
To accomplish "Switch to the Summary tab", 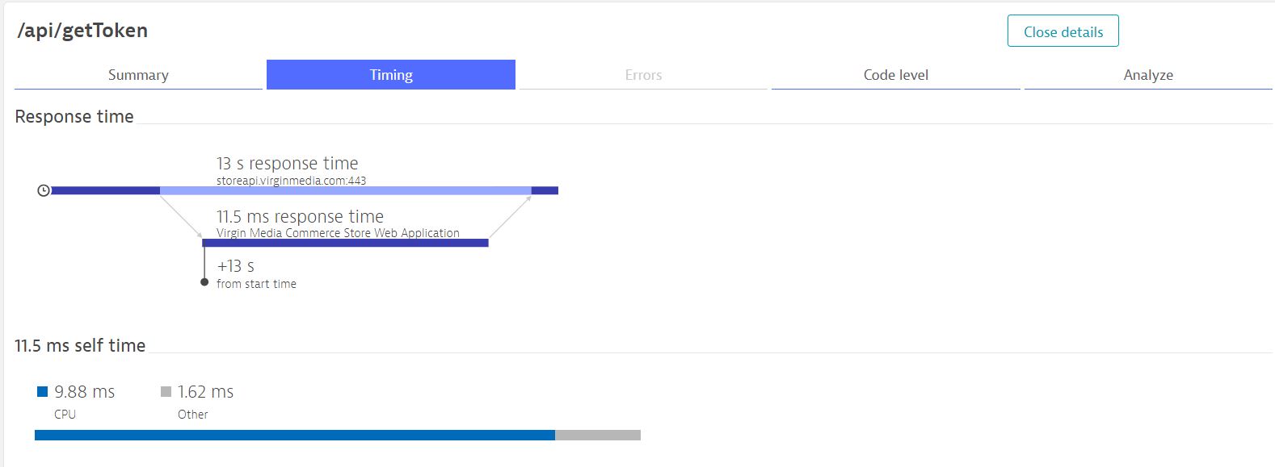I will 138,75.
